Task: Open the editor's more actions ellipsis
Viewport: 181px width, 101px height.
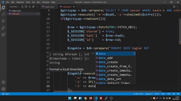Action: point(178,7)
